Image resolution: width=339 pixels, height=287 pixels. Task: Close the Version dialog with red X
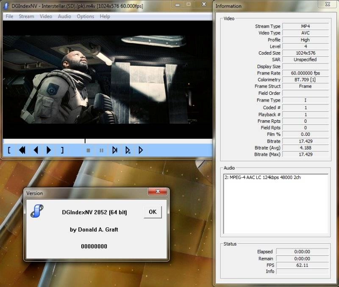(158, 191)
